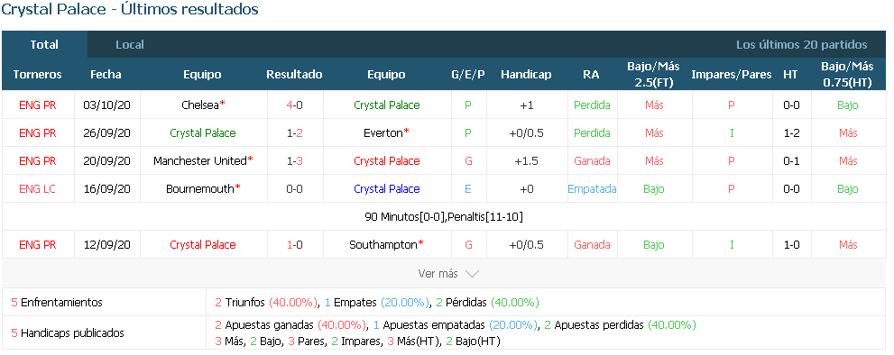Click the Impares/Pares column header
This screenshot has height=355, width=894.
(x=732, y=75)
